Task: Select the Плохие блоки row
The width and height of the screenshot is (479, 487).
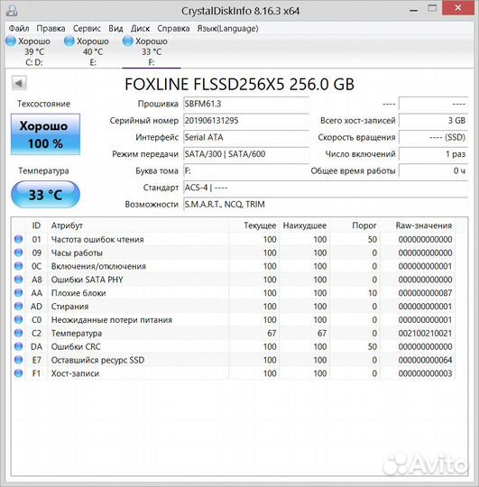Action: point(235,292)
